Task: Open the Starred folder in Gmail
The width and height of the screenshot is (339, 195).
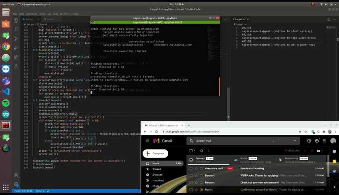Action: click(156, 169)
